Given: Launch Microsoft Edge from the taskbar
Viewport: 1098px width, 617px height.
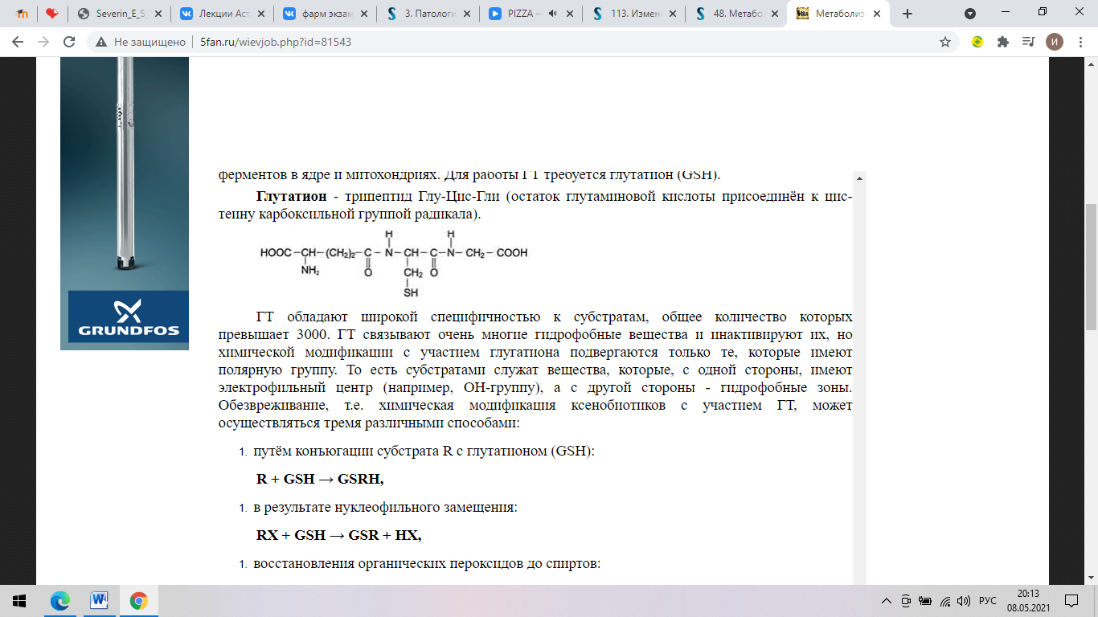Looking at the screenshot, I should pos(60,600).
